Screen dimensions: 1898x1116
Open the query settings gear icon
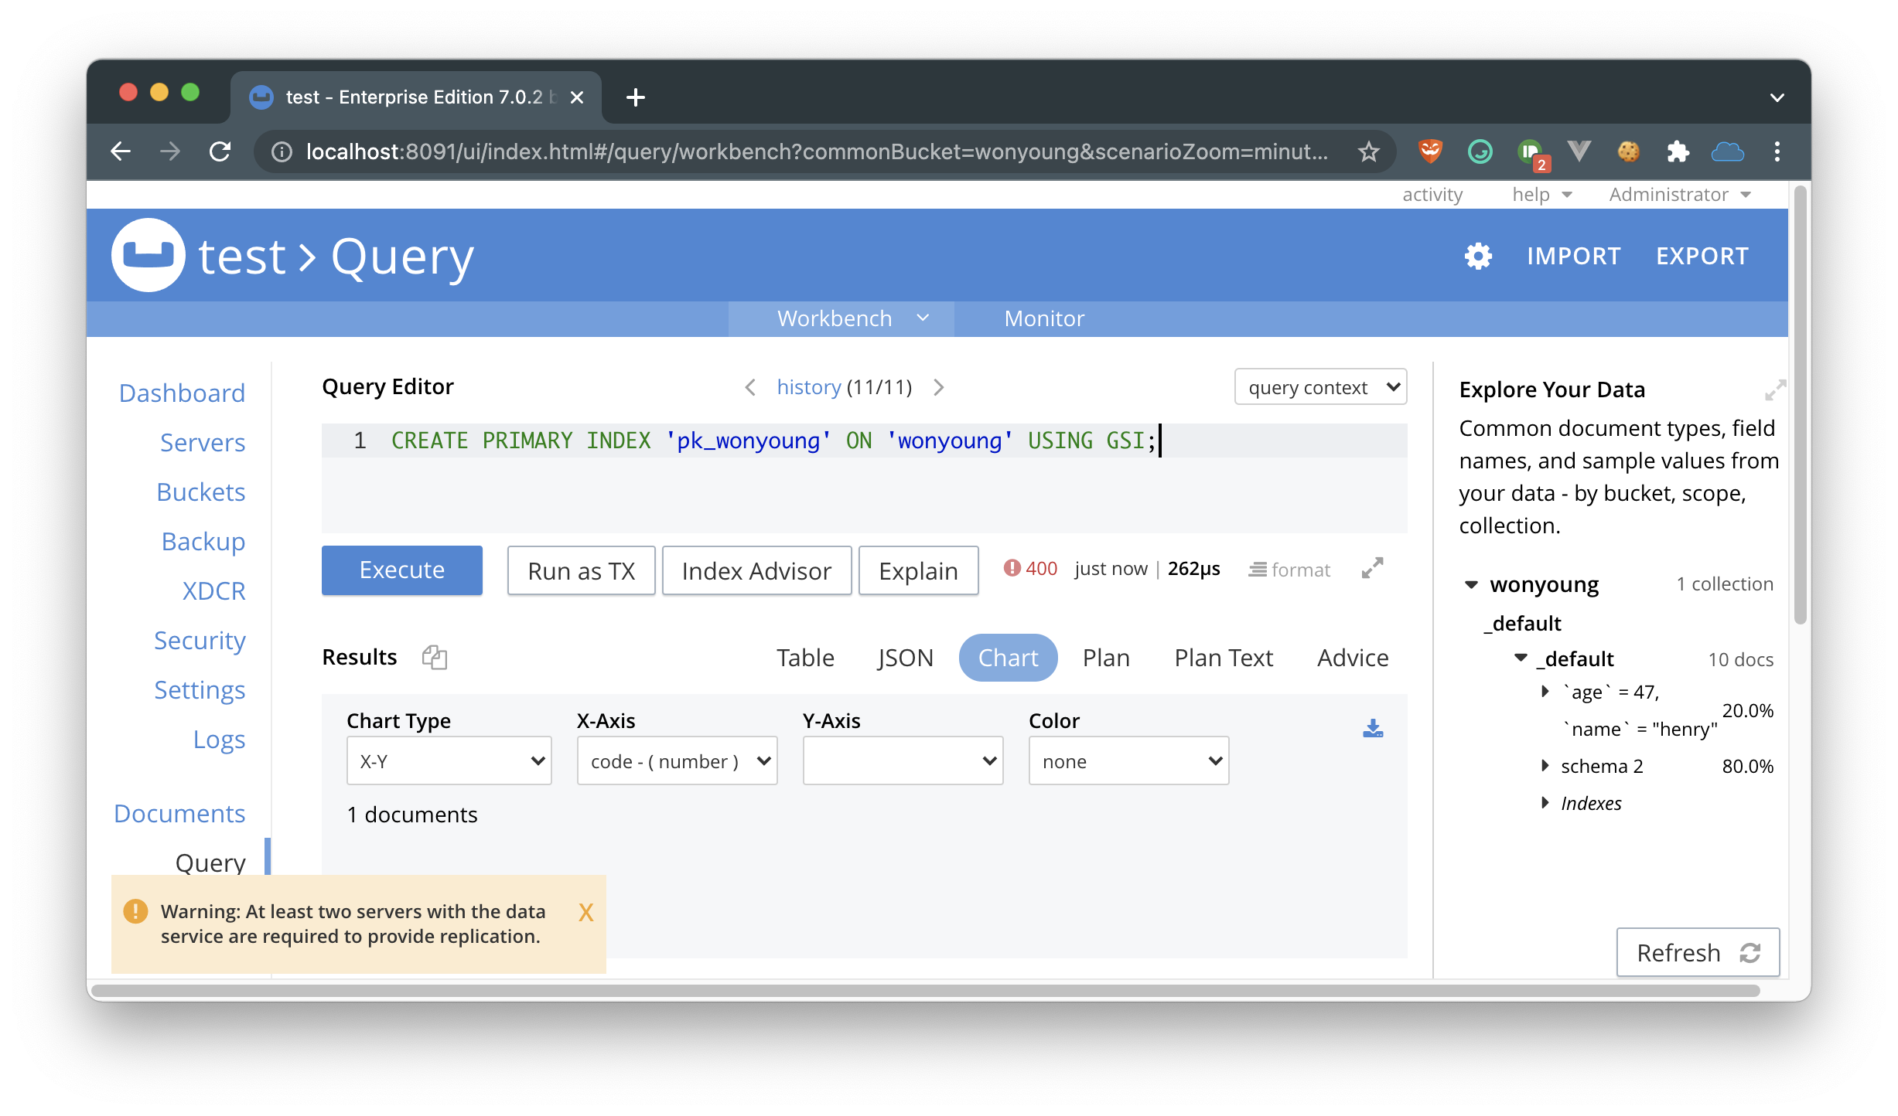point(1478,256)
